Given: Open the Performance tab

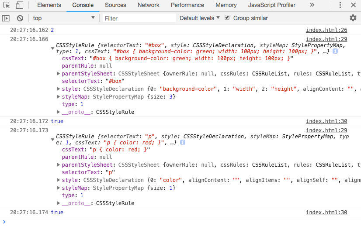Looking at the screenshot, I should pos(187,5).
